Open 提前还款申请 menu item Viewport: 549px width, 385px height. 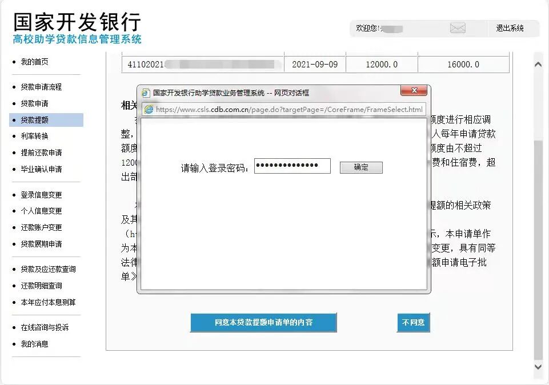tap(41, 153)
